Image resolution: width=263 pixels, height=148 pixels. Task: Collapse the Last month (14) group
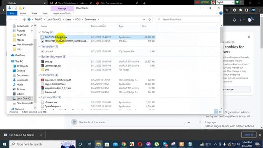[39, 97]
